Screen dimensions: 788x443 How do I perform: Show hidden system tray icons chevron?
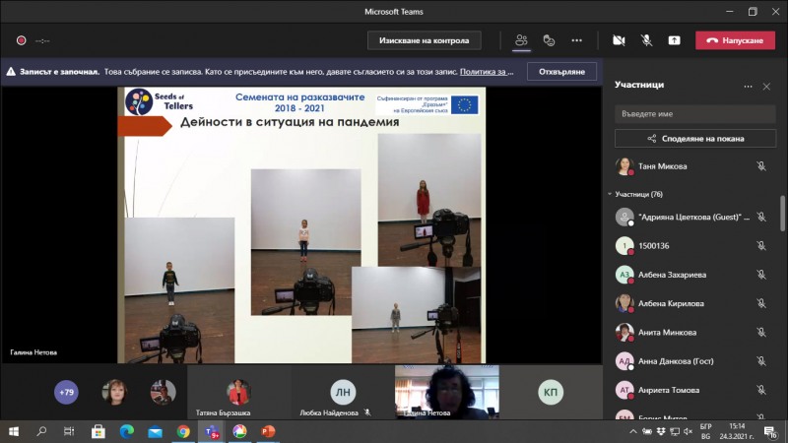[633, 431]
